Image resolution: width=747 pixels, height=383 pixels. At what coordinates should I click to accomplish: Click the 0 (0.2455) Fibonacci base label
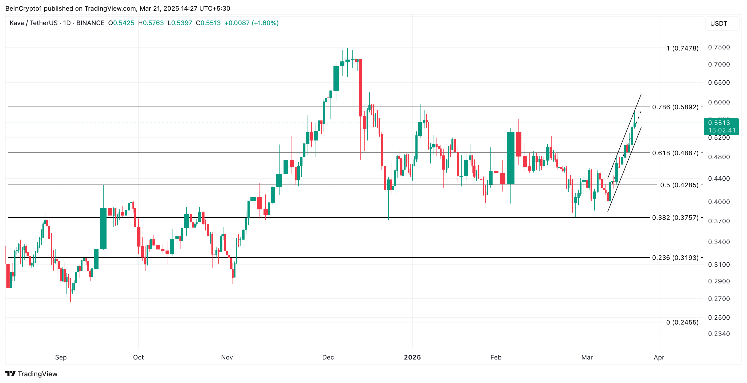tap(682, 322)
